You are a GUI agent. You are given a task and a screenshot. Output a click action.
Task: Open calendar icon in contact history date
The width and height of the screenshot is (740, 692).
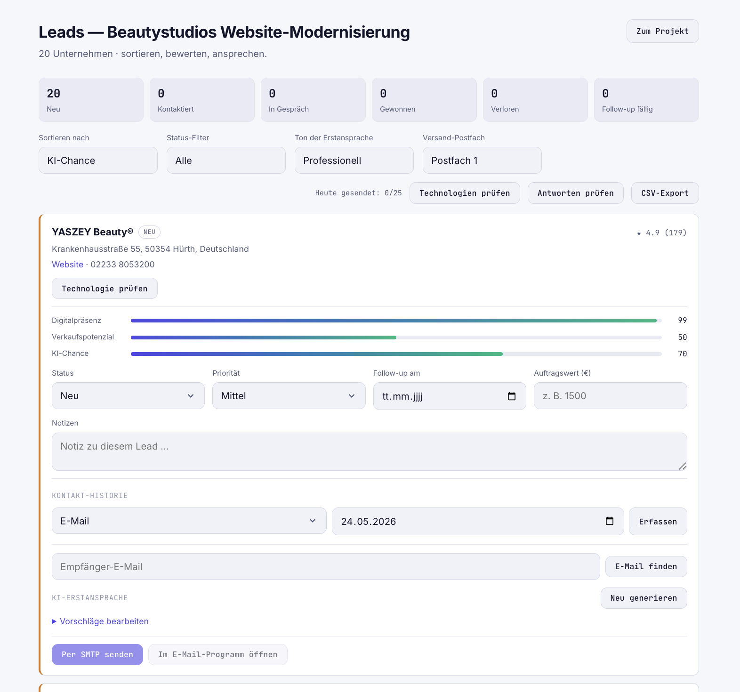point(610,521)
